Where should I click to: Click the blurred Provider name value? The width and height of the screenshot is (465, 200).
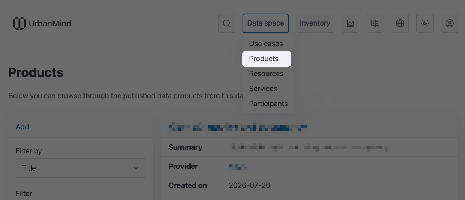click(238, 167)
